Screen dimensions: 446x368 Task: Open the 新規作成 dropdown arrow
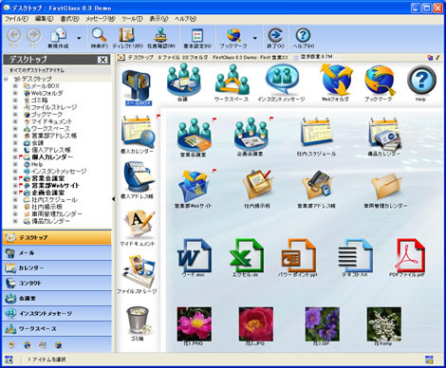pyautogui.click(x=79, y=38)
